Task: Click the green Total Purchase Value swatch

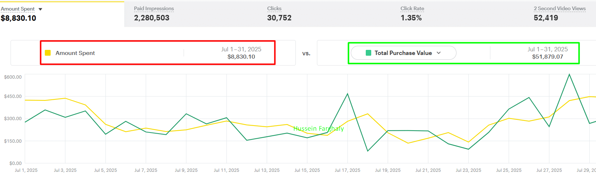Action: click(x=368, y=53)
